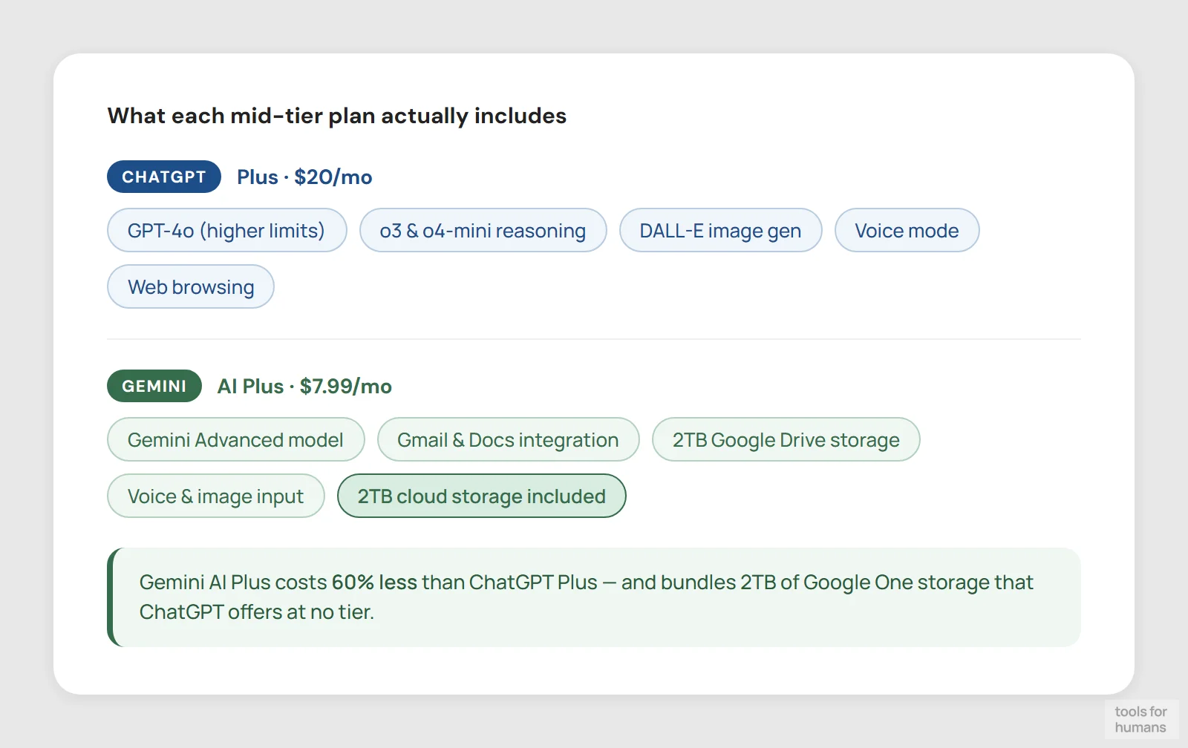Select the Gemini Advanced model chip

[235, 440]
